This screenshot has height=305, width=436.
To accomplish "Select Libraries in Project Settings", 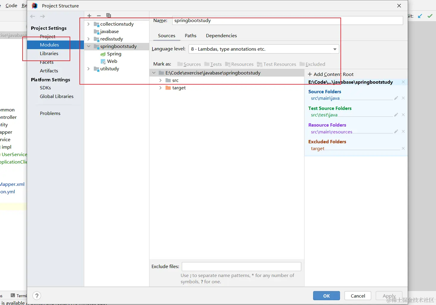I will point(49,54).
